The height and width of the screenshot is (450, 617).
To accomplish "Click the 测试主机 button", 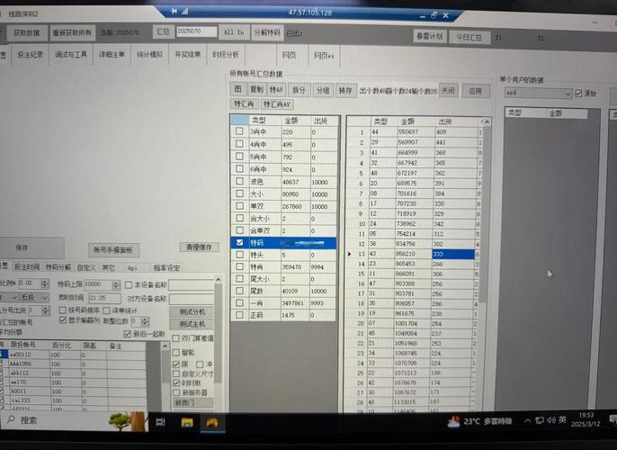I will [192, 324].
